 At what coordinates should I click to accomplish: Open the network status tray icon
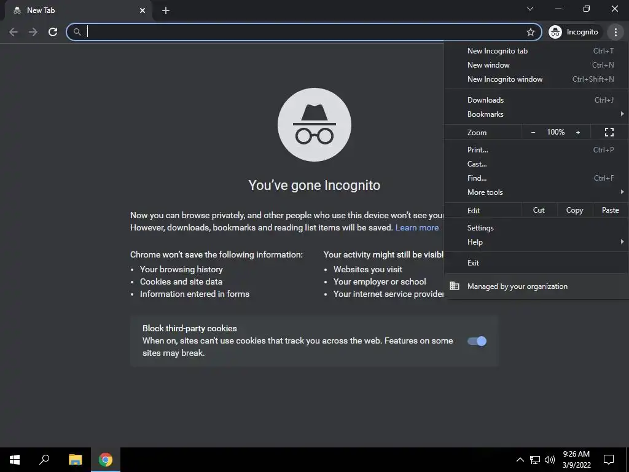[x=535, y=460]
